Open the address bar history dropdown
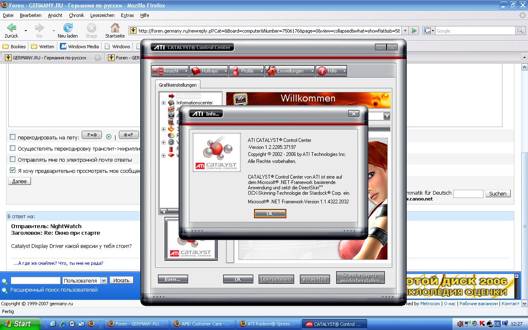528x330 pixels. [x=405, y=31]
